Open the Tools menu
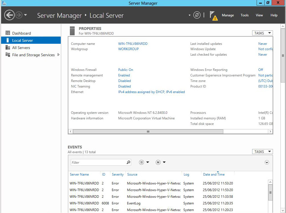 pyautogui.click(x=244, y=15)
